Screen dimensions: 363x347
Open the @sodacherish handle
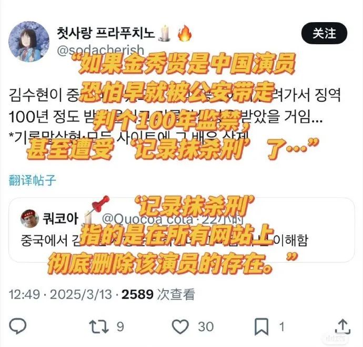click(x=100, y=50)
